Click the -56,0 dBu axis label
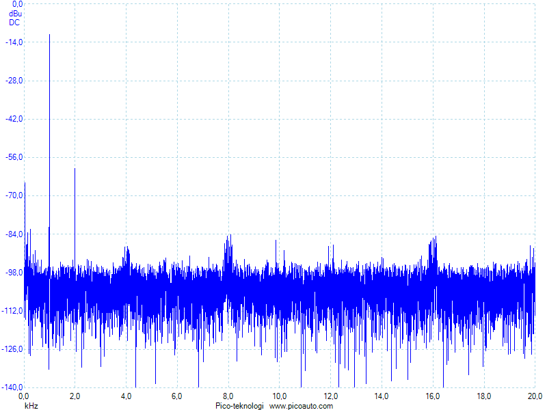This screenshot has width=547, height=410. pyautogui.click(x=14, y=157)
